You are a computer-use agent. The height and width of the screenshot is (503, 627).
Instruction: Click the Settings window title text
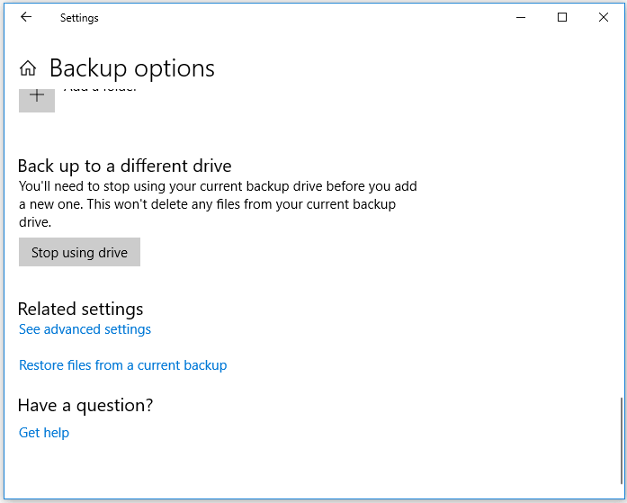[79, 17]
